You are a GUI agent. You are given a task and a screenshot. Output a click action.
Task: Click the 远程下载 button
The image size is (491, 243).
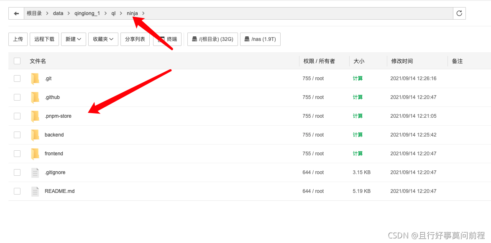pos(44,39)
